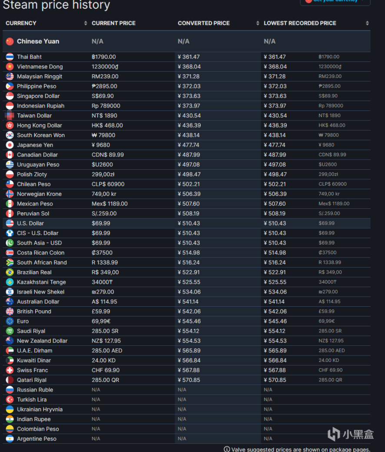The width and height of the screenshot is (385, 452).
Task: Click the LOWEST RECORDED PRICE header label
Action: 300,23
